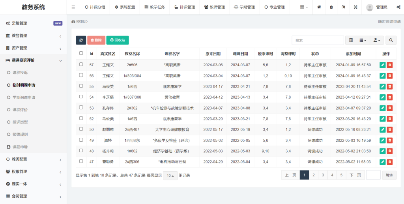Delete record 49 with red trash icon

[x=389, y=140]
